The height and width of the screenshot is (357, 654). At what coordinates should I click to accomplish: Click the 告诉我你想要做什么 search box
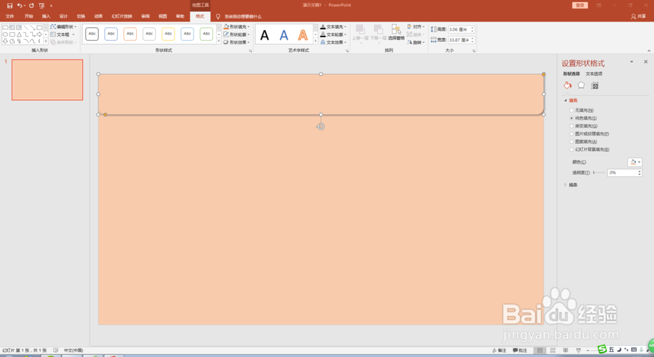[243, 17]
